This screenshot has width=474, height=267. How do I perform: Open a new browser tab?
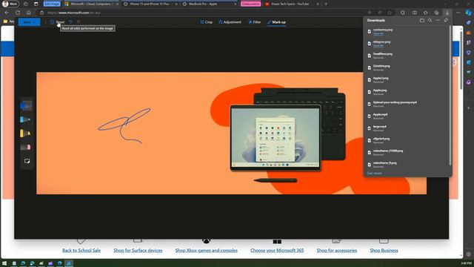(x=326, y=4)
